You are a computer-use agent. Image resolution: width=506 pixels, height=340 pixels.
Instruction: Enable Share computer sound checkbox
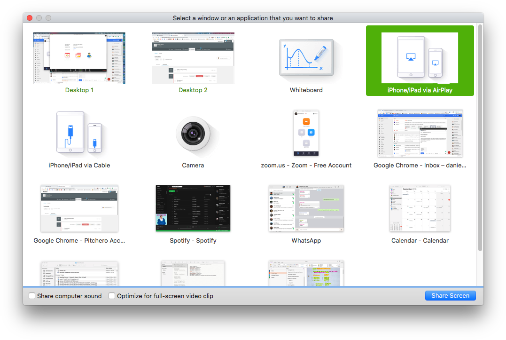(32, 296)
